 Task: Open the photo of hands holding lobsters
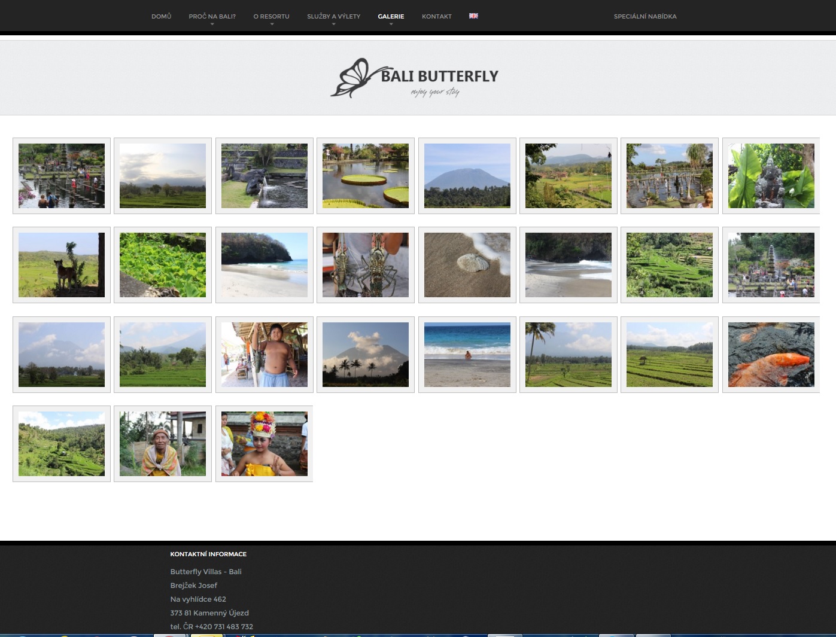pos(366,265)
